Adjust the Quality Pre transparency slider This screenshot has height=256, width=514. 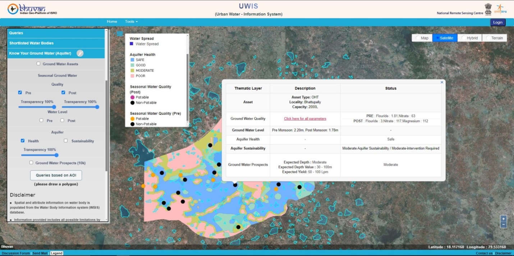(37, 107)
